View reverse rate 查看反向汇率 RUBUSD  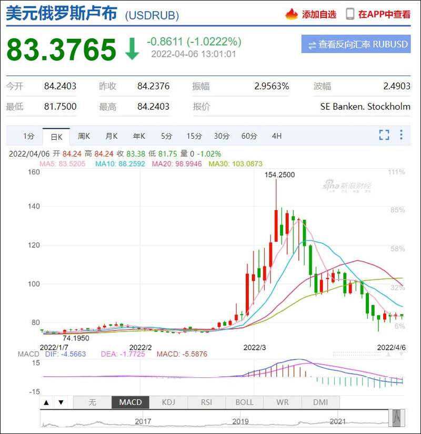pos(356,45)
